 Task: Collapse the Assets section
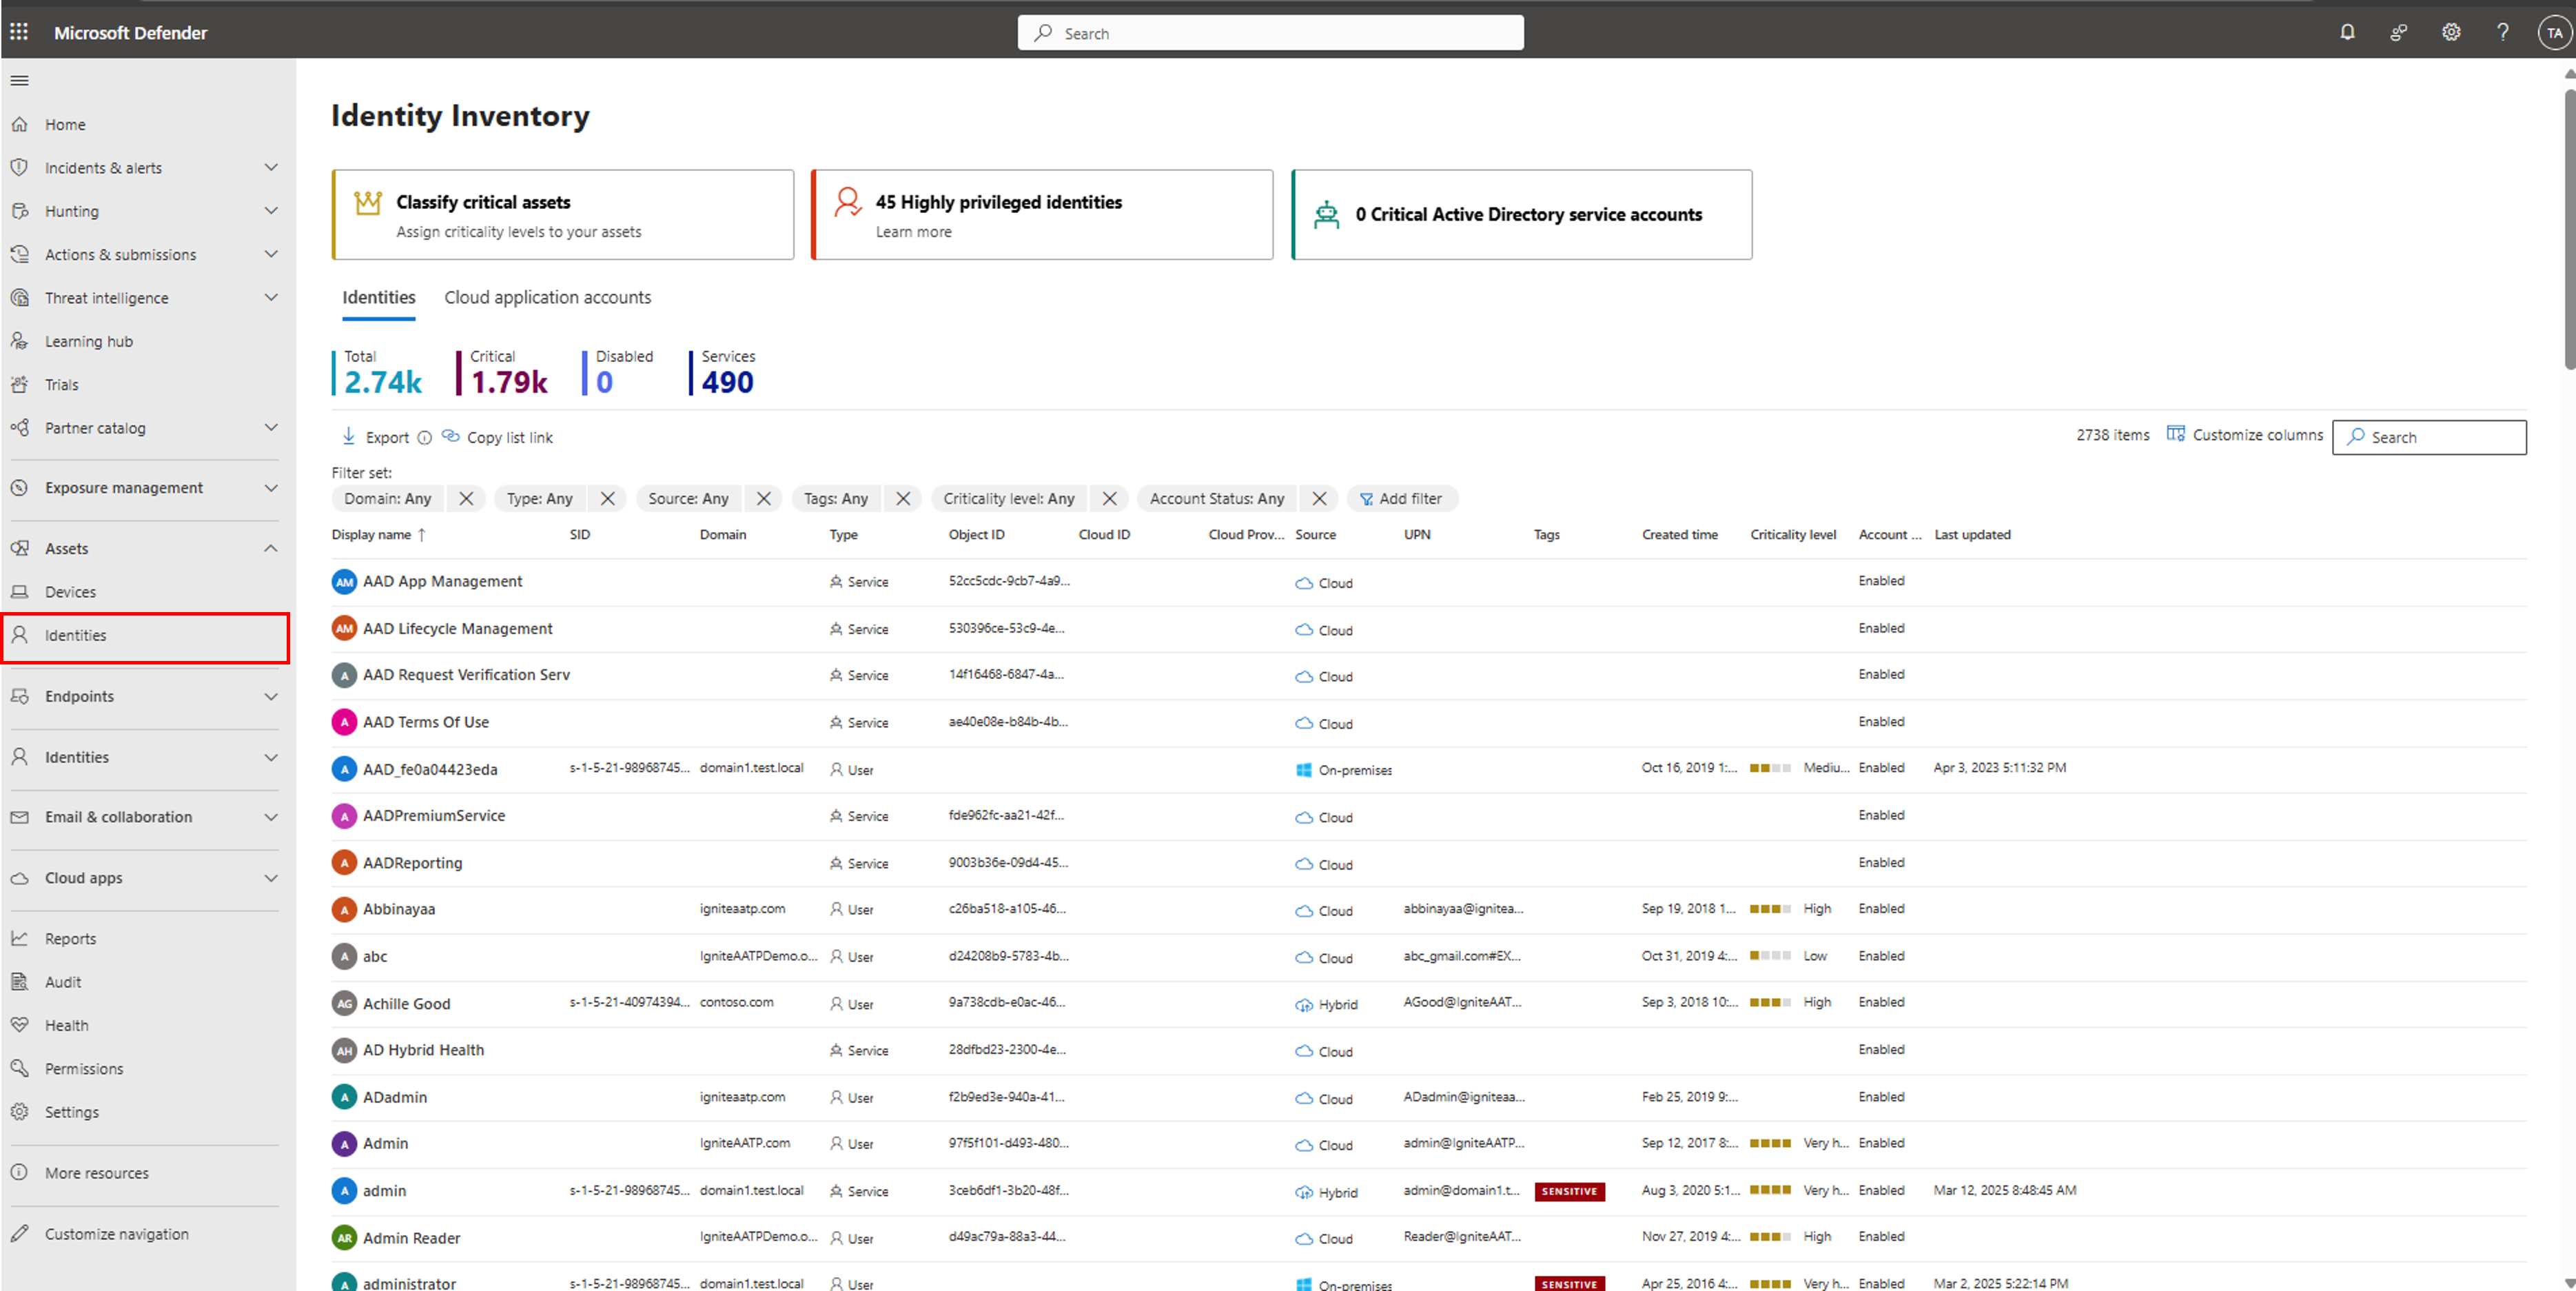(271, 548)
